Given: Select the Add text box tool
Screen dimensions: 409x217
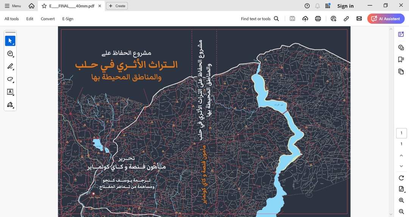Looking at the screenshot, I should (x=10, y=92).
